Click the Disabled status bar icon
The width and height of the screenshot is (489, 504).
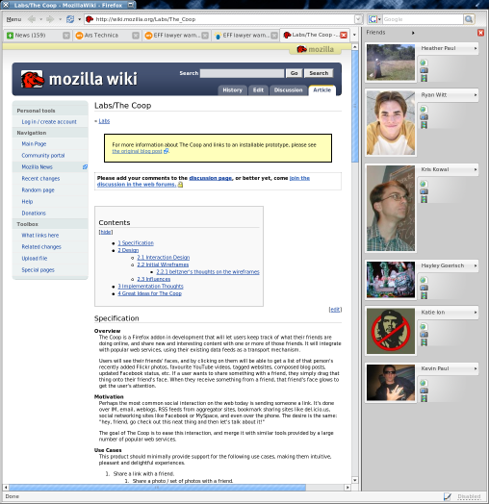(448, 496)
